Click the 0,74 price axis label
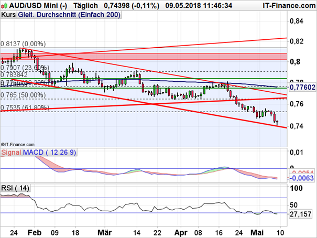Screen dimensions: 317x238 [x=297, y=126]
